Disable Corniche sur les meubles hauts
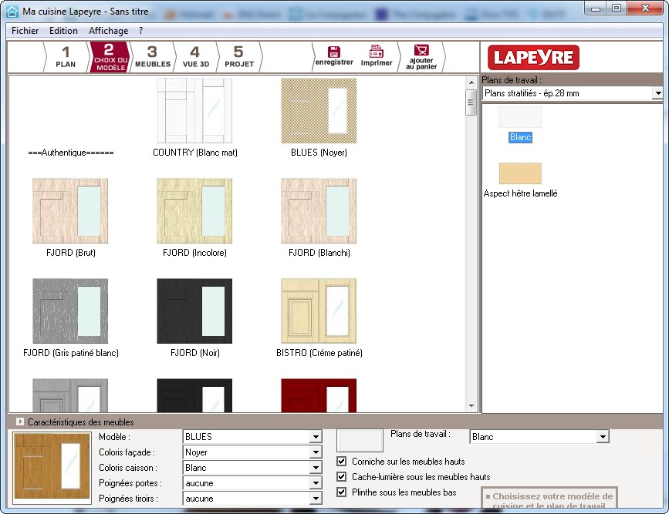Screen dimensions: 669x514 click(342, 462)
